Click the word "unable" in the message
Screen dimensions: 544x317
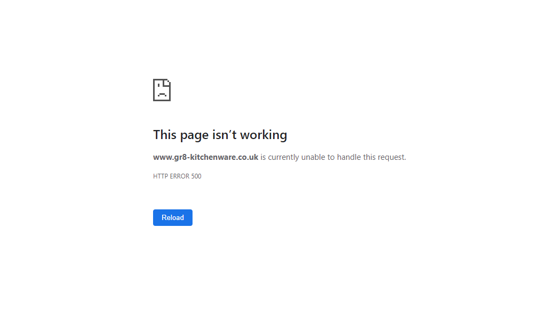(x=313, y=157)
